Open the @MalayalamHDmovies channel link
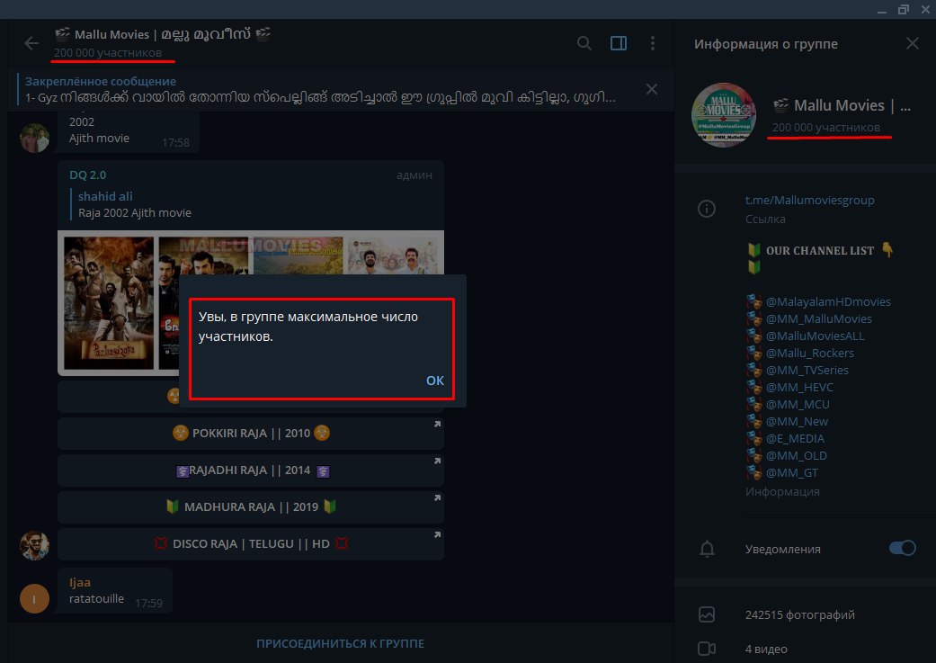 pyautogui.click(x=828, y=301)
